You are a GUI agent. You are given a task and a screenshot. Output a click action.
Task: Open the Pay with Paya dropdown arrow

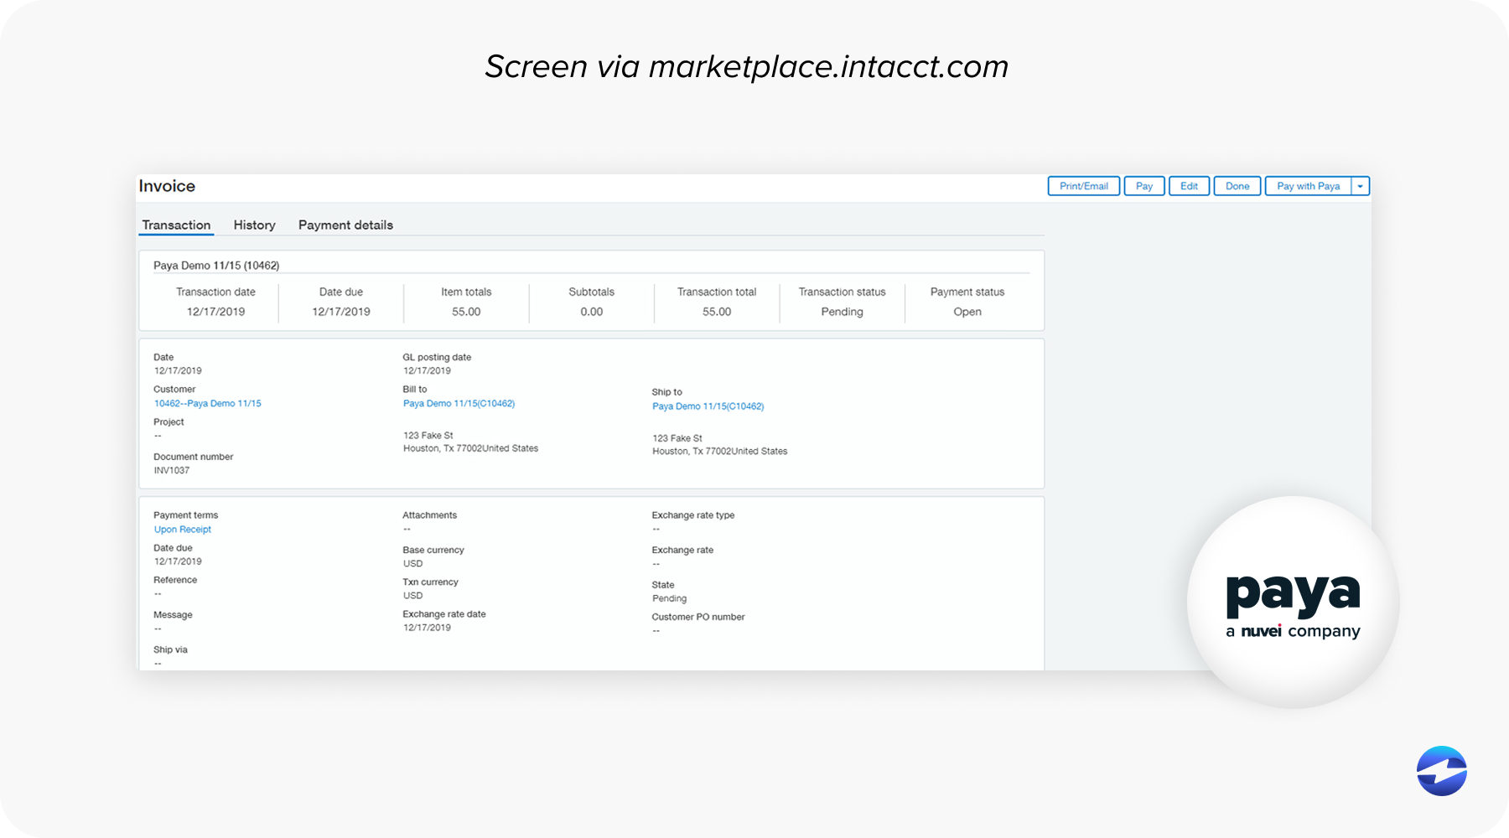pos(1360,185)
